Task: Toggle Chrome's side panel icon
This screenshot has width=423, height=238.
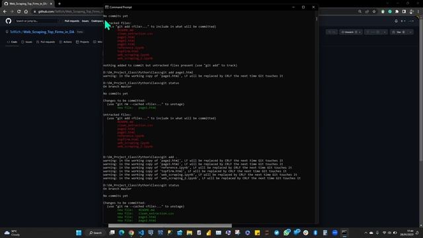Action: click(404, 12)
